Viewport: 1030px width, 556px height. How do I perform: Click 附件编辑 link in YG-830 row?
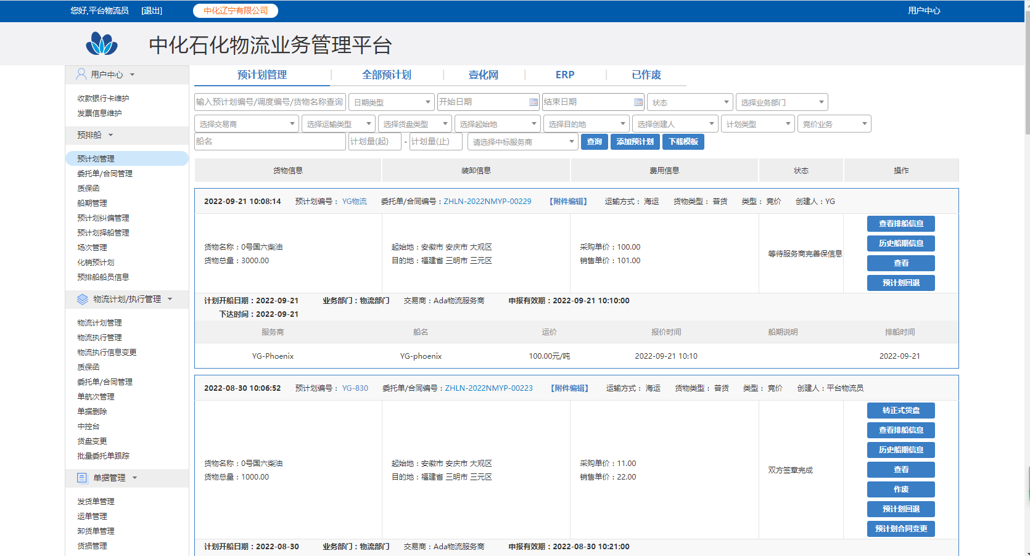click(x=569, y=388)
